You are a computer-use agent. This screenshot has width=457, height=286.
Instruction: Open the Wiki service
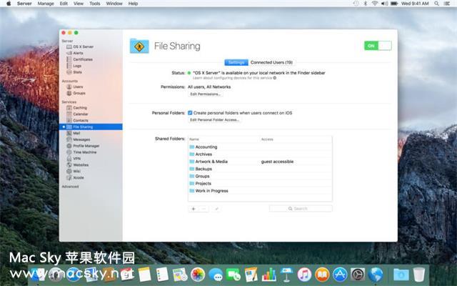(74, 172)
